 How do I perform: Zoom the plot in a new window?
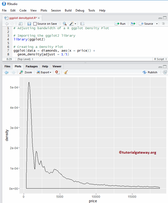coord(26,72)
